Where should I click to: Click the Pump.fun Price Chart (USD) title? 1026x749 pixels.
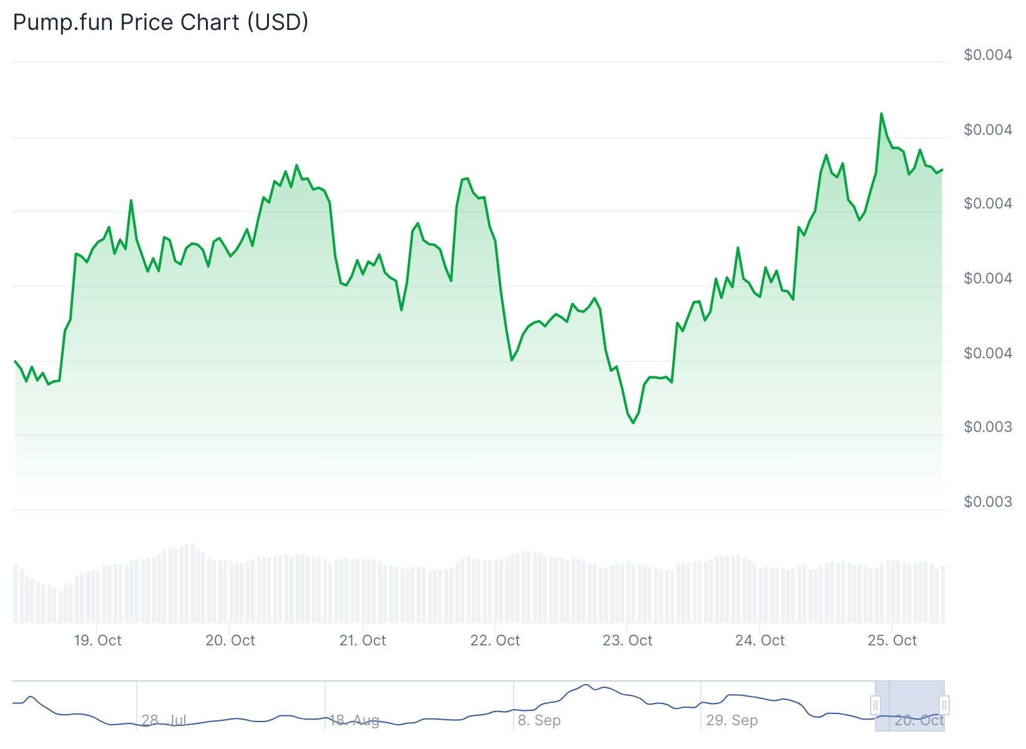click(x=160, y=22)
